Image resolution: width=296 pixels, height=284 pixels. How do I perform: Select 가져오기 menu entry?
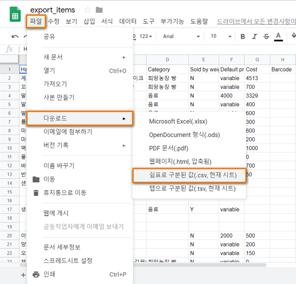click(x=80, y=84)
